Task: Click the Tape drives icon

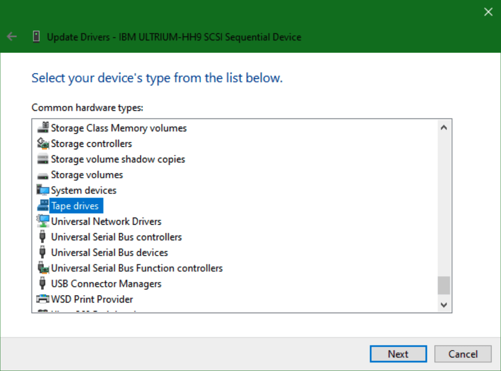Action: [43, 206]
